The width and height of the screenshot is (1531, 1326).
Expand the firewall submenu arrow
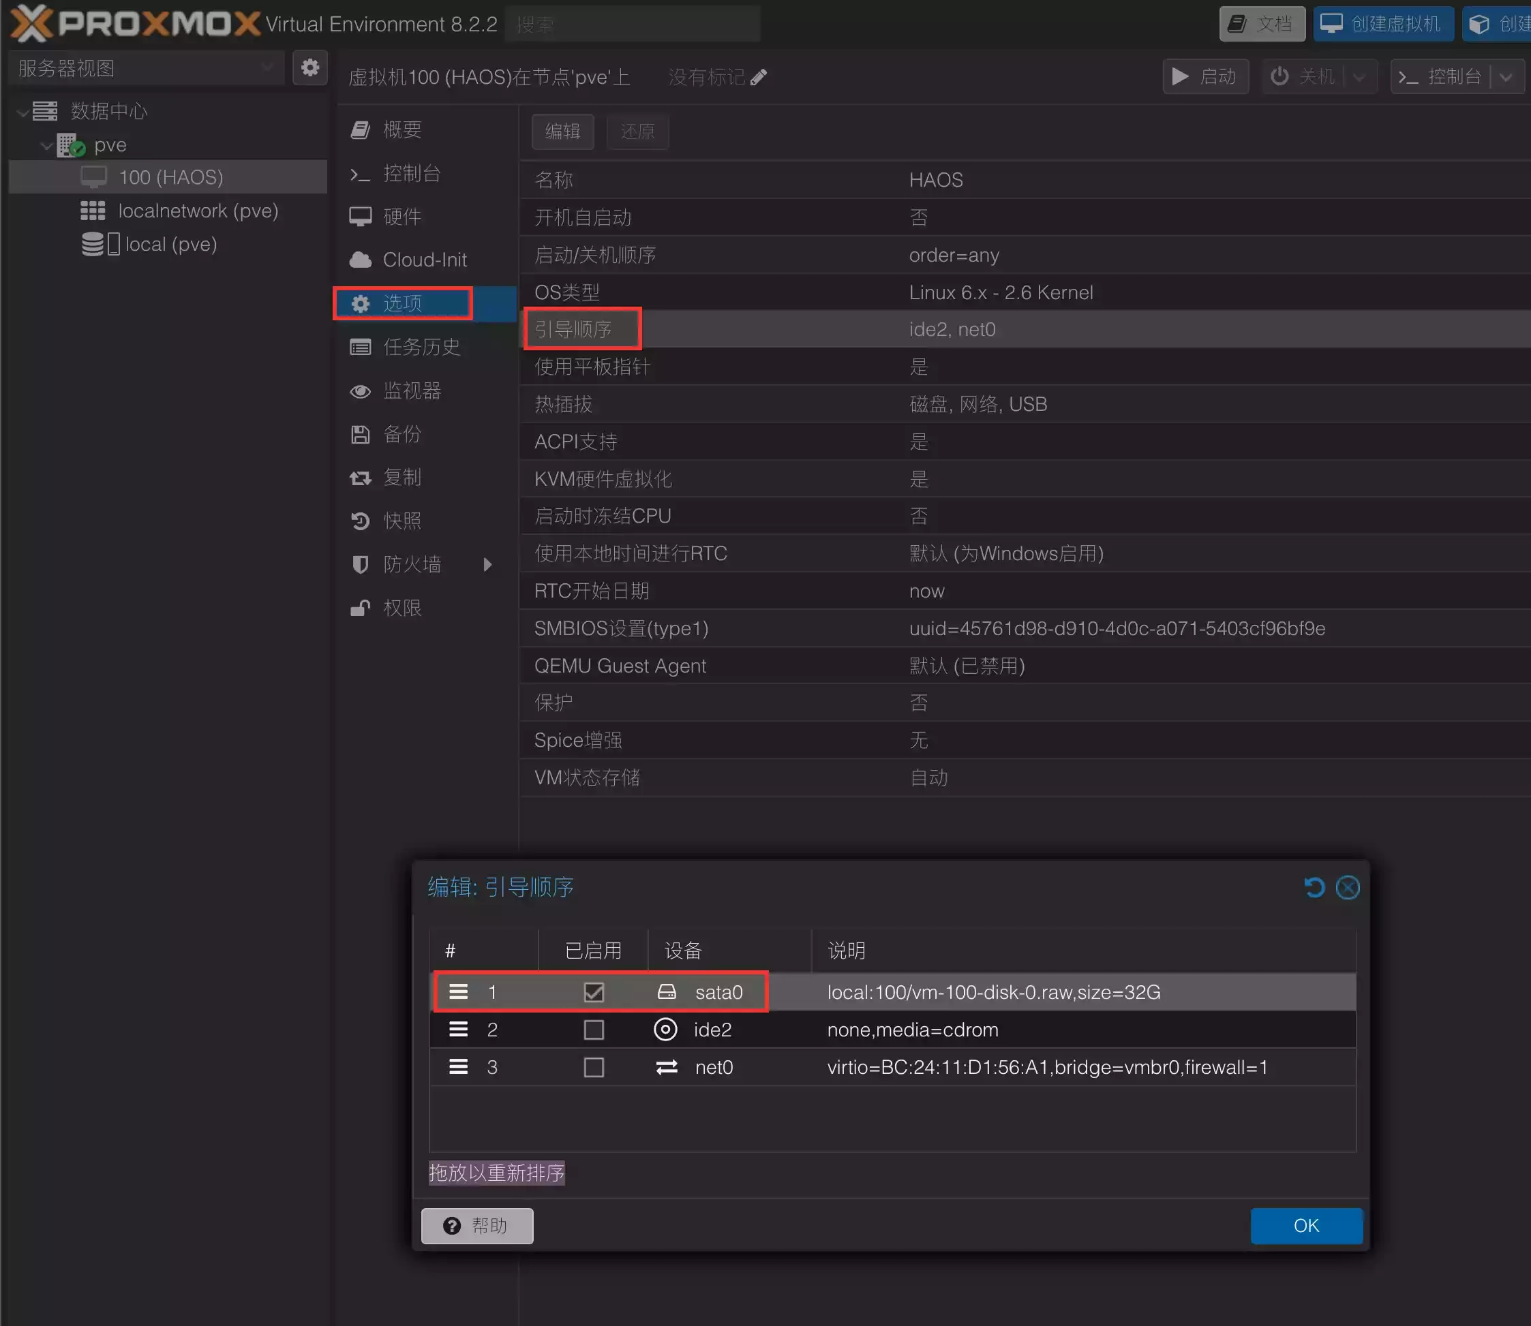(x=487, y=565)
